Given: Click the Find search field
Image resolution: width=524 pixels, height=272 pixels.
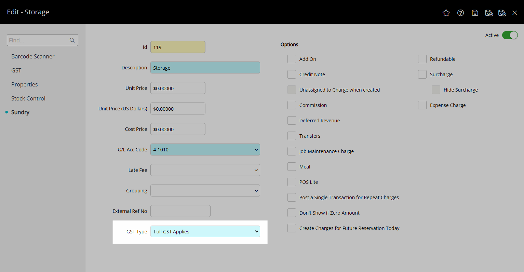Looking at the screenshot, I should click(x=42, y=40).
